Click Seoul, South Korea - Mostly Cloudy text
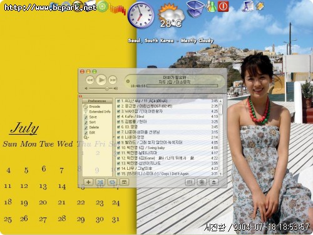 [x=171, y=41]
